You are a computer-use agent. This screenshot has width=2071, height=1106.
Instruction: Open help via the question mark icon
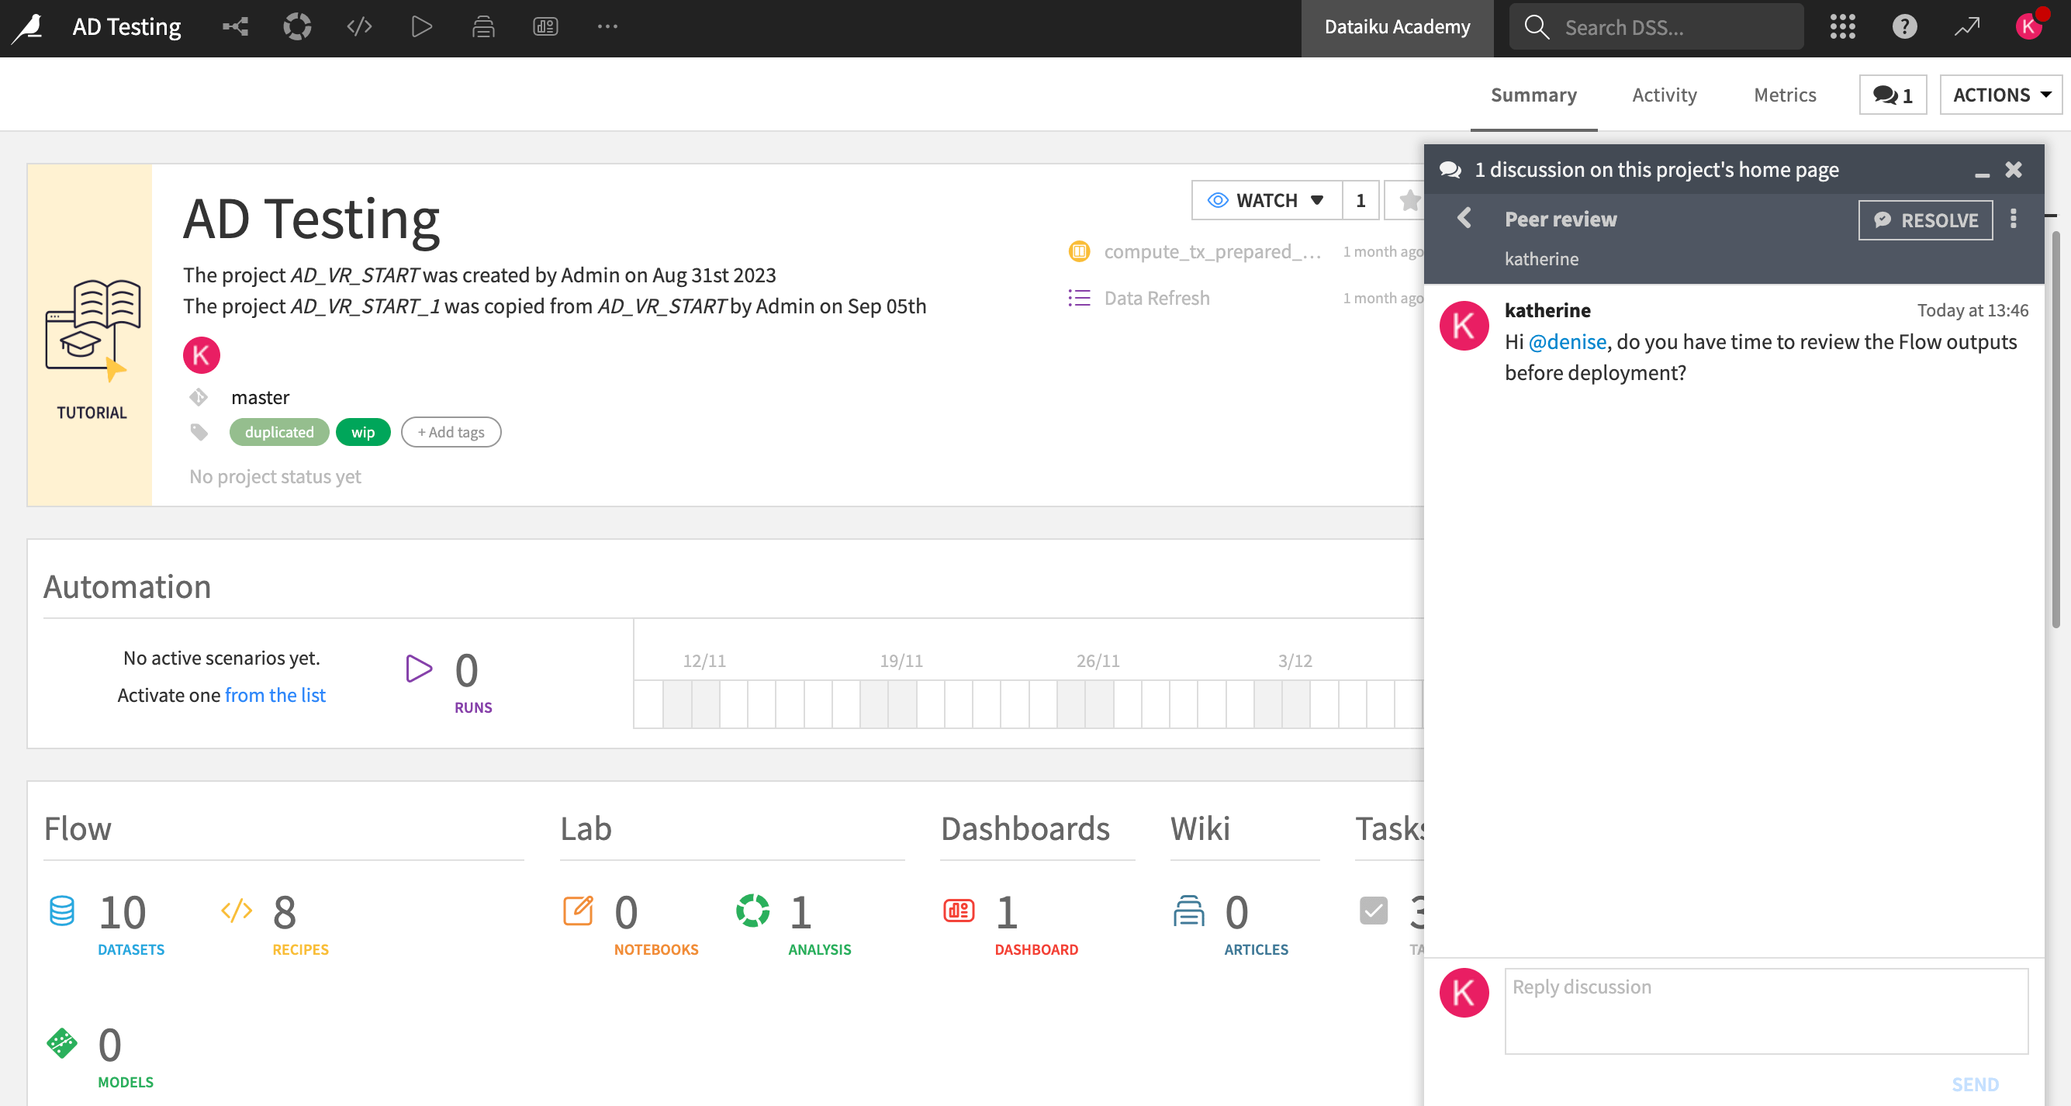(1903, 26)
